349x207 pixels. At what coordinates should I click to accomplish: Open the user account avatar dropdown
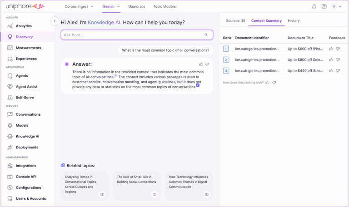[x=336, y=7]
